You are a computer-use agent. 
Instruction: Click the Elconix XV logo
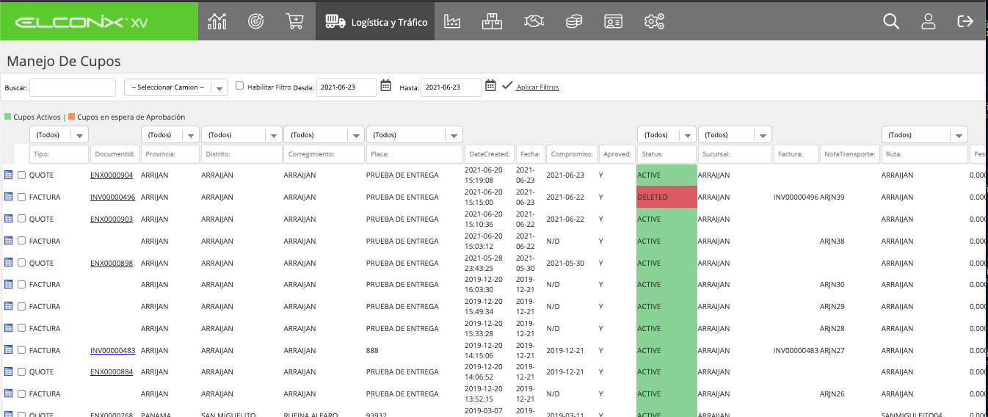(x=81, y=22)
